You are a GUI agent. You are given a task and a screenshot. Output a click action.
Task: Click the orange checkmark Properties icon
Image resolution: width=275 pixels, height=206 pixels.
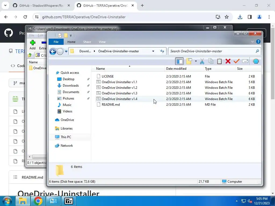236,61
